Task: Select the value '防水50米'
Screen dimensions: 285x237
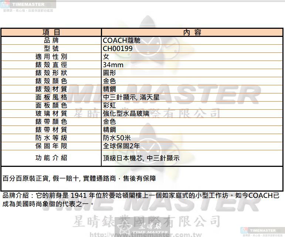Action: [x=117, y=138]
